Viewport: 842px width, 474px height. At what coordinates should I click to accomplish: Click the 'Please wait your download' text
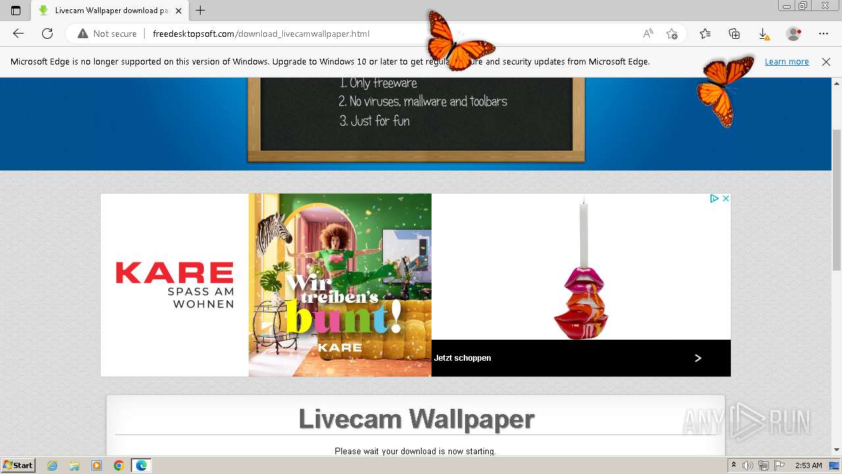pos(415,451)
